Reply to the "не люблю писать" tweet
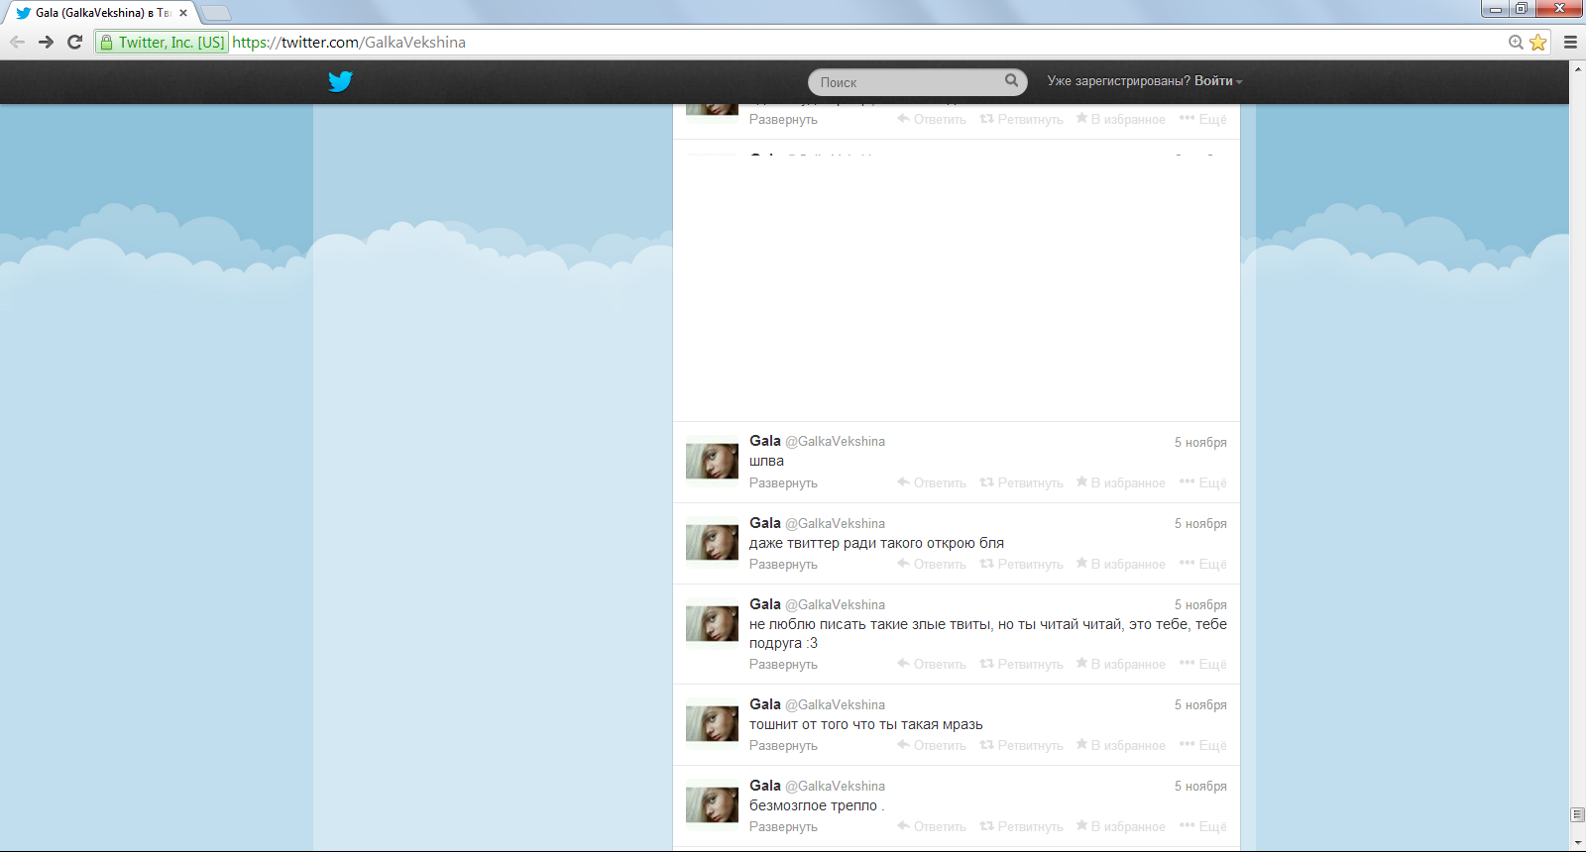This screenshot has width=1586, height=852. point(932,664)
